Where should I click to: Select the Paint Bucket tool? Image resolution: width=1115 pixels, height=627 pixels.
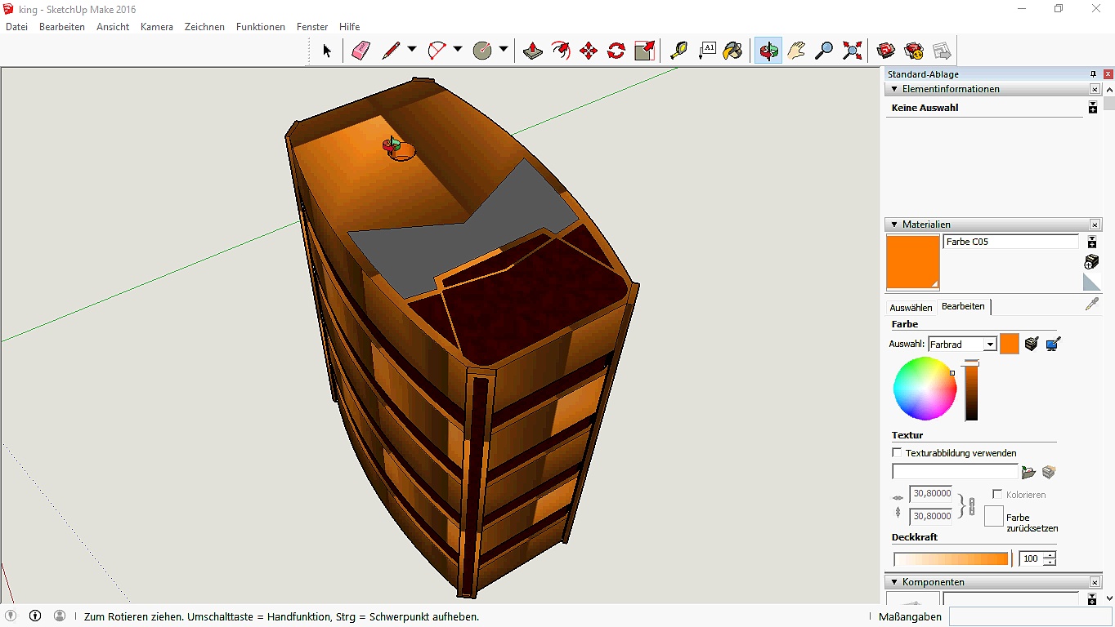(733, 51)
